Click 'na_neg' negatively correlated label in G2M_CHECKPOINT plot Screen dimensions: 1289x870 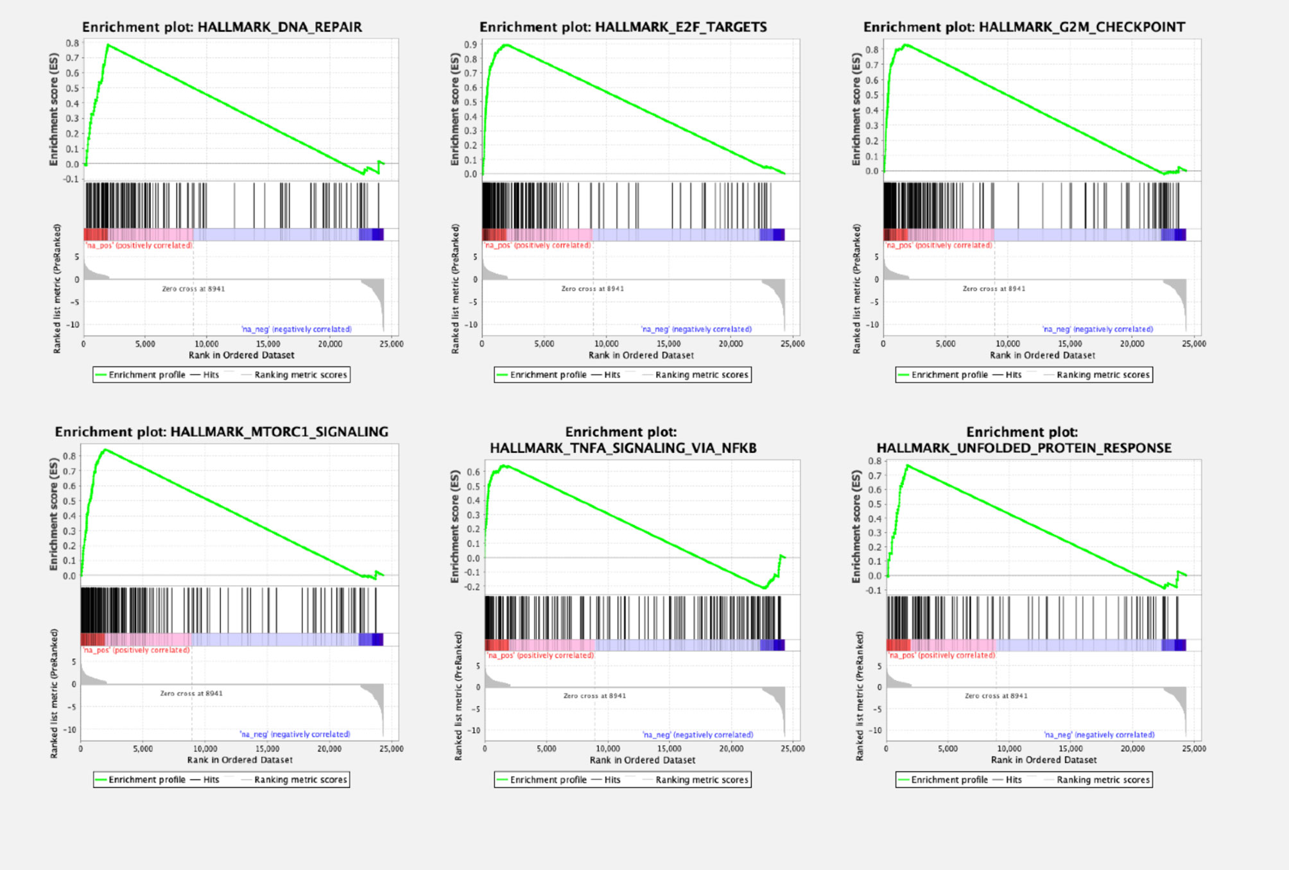(1098, 329)
